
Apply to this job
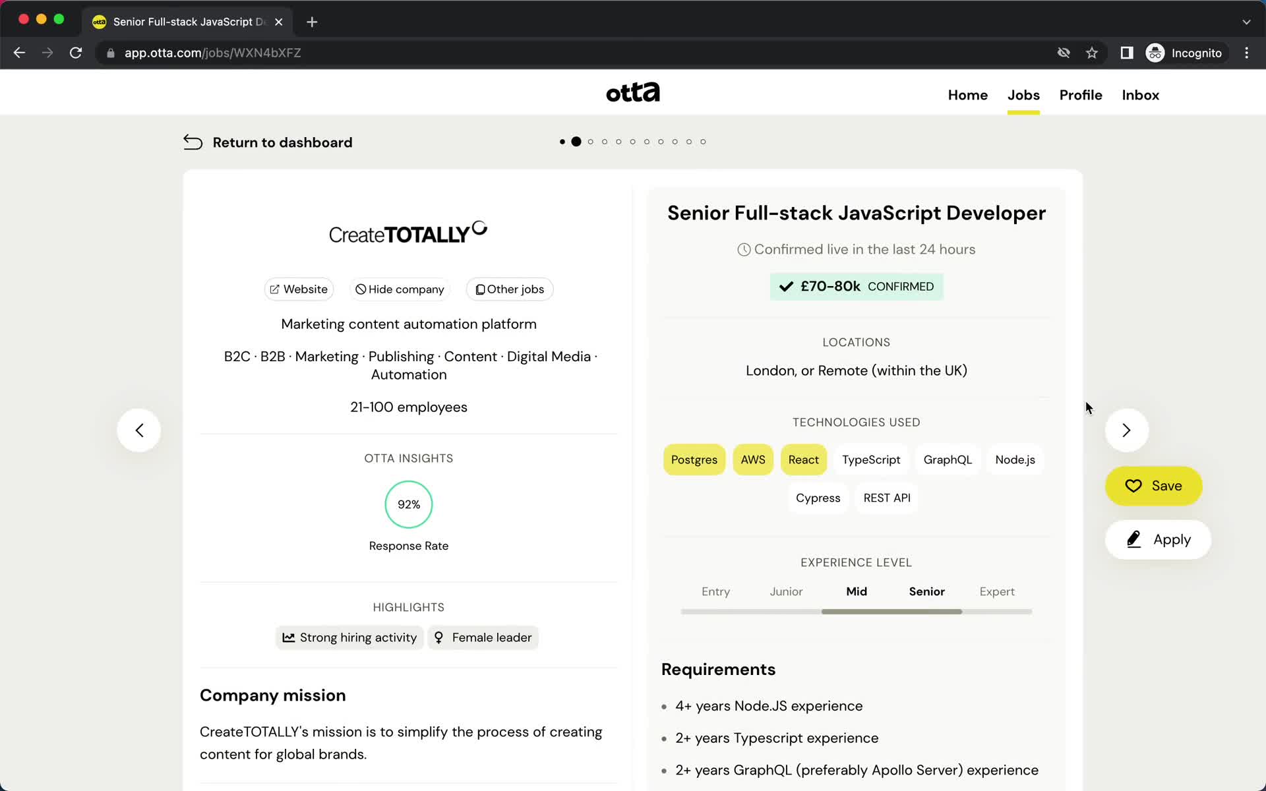click(x=1158, y=540)
